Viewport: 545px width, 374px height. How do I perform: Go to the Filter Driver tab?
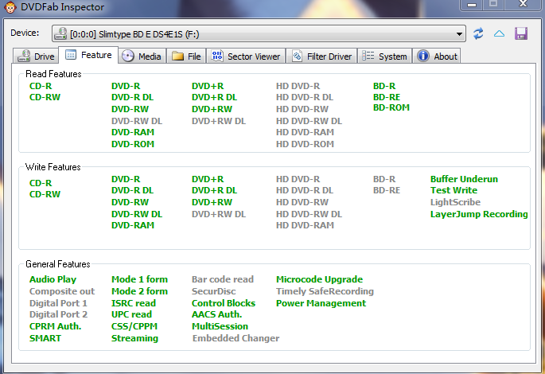point(321,56)
